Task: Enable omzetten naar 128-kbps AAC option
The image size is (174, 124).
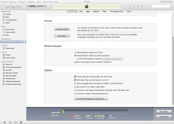Action: 75,90
